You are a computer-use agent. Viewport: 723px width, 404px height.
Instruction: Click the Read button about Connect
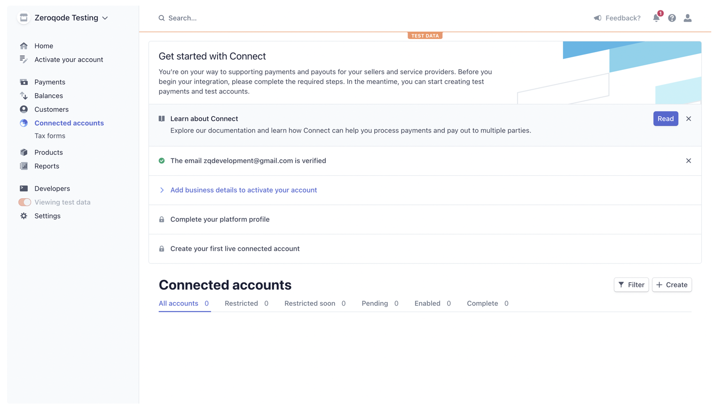point(666,118)
